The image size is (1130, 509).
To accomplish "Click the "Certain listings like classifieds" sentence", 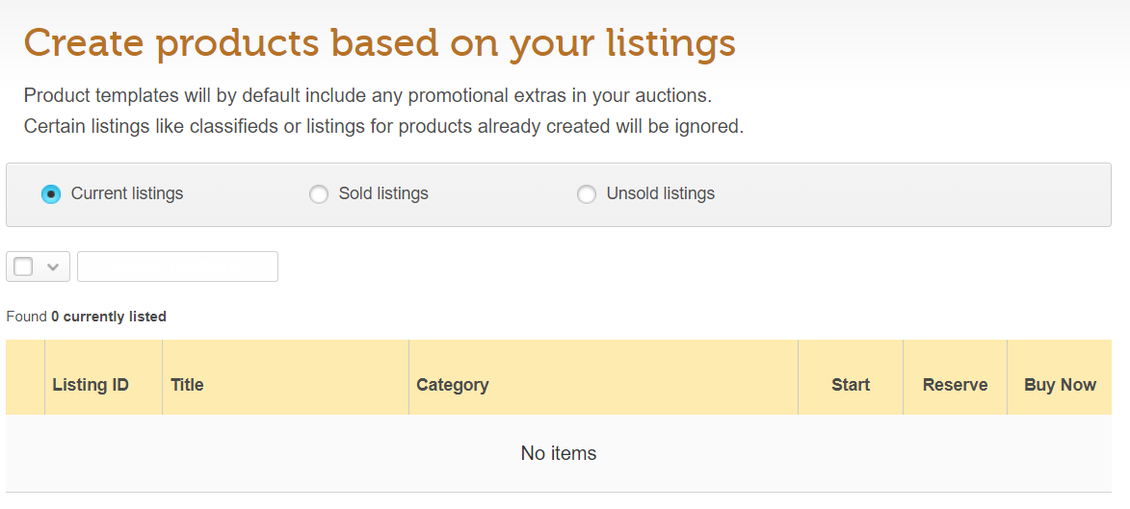I will [383, 126].
